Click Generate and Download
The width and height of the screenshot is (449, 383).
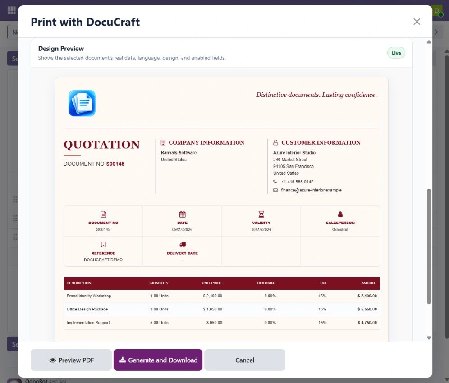click(158, 360)
